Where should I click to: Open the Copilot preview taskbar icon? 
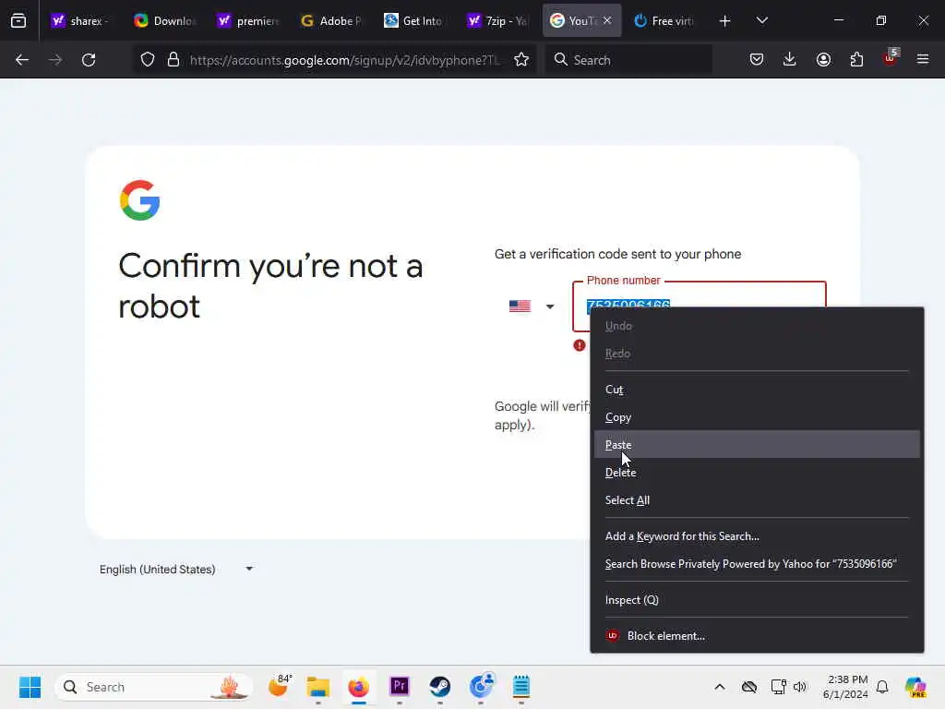pos(915,687)
